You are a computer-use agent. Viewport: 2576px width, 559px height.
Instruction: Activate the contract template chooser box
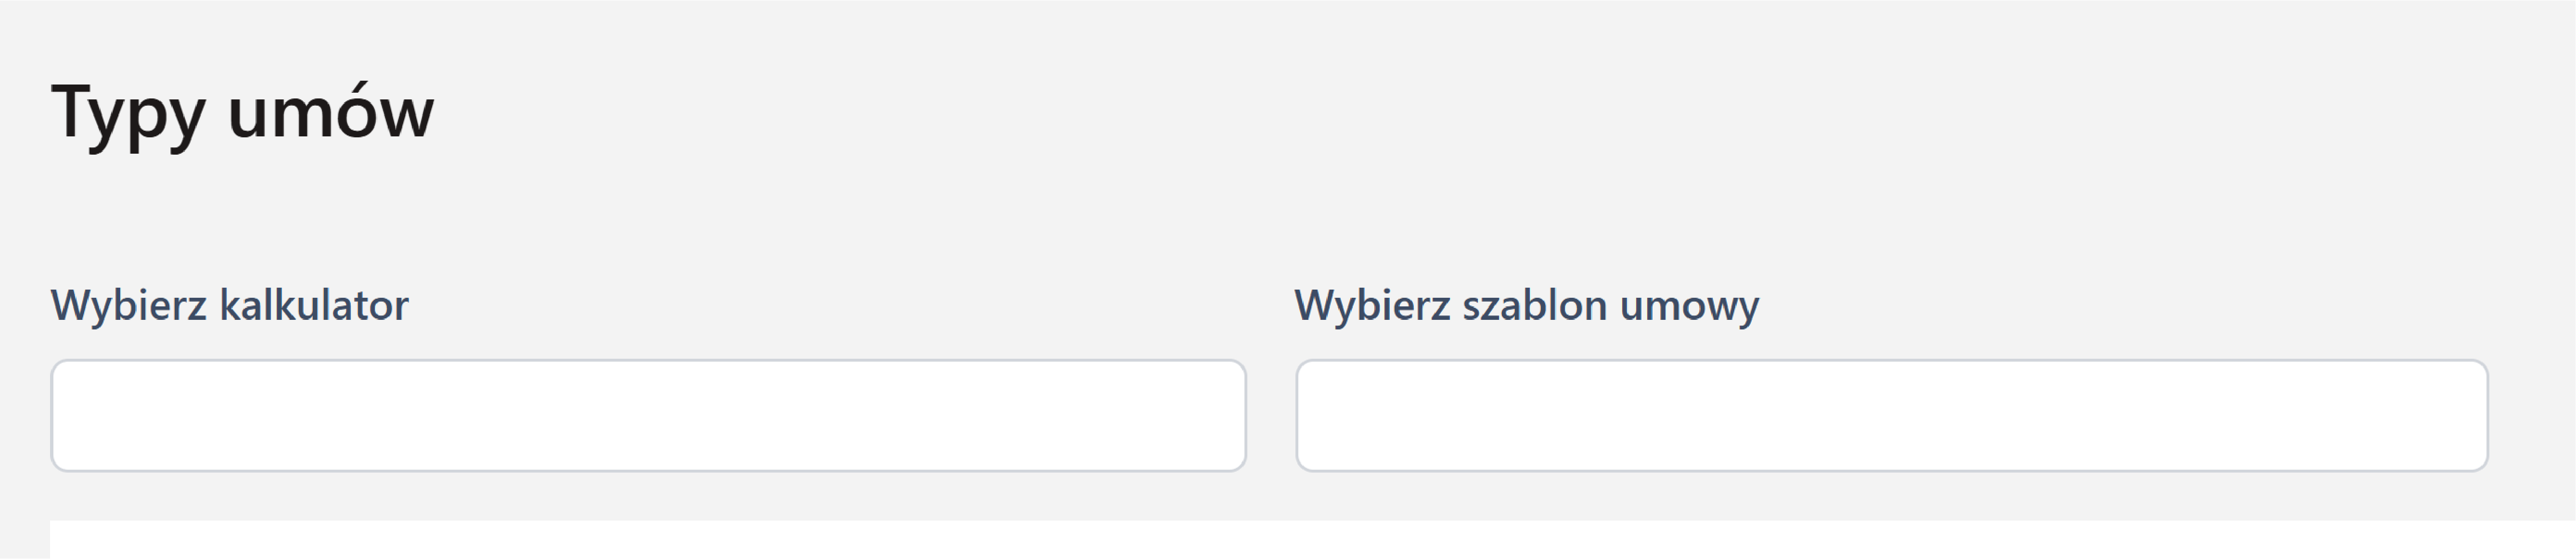1891,415
